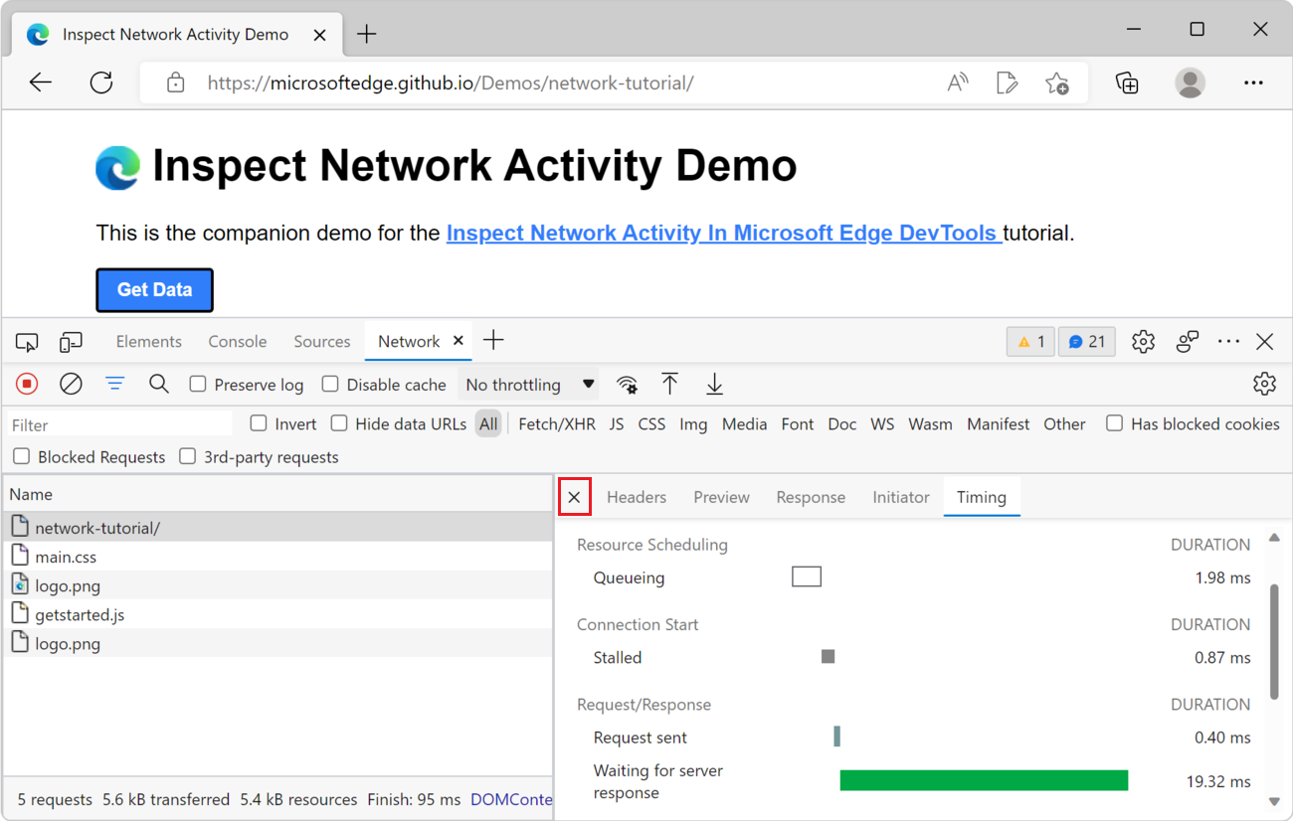Image resolution: width=1293 pixels, height=821 pixels.
Task: Enable Hide data URLs
Action: point(339,423)
